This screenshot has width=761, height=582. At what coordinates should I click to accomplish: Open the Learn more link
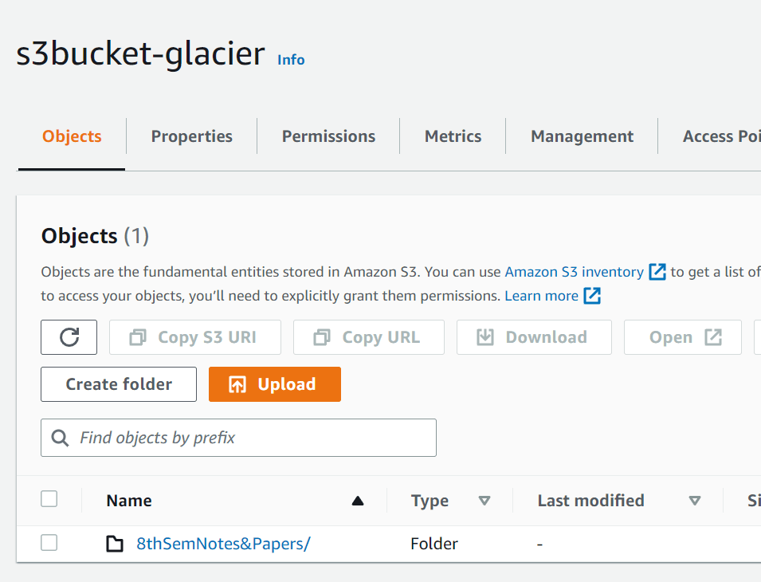[x=543, y=296]
